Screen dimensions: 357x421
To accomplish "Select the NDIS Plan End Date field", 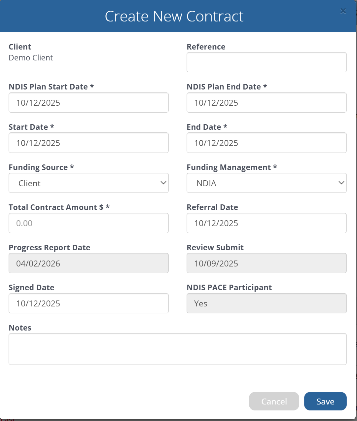I will click(266, 103).
